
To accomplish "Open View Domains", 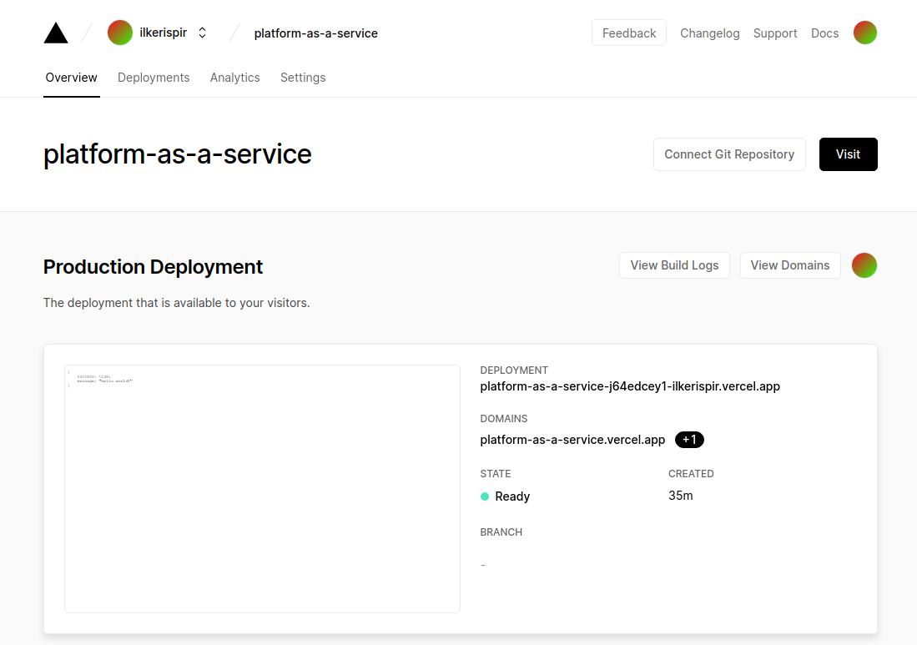I will click(x=790, y=265).
